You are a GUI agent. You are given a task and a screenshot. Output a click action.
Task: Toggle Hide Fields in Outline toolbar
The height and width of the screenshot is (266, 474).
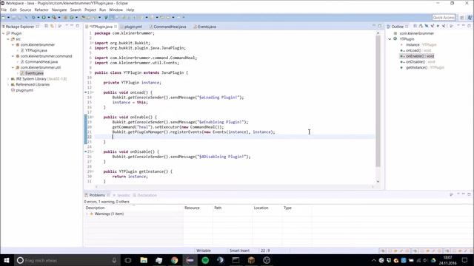click(x=427, y=27)
